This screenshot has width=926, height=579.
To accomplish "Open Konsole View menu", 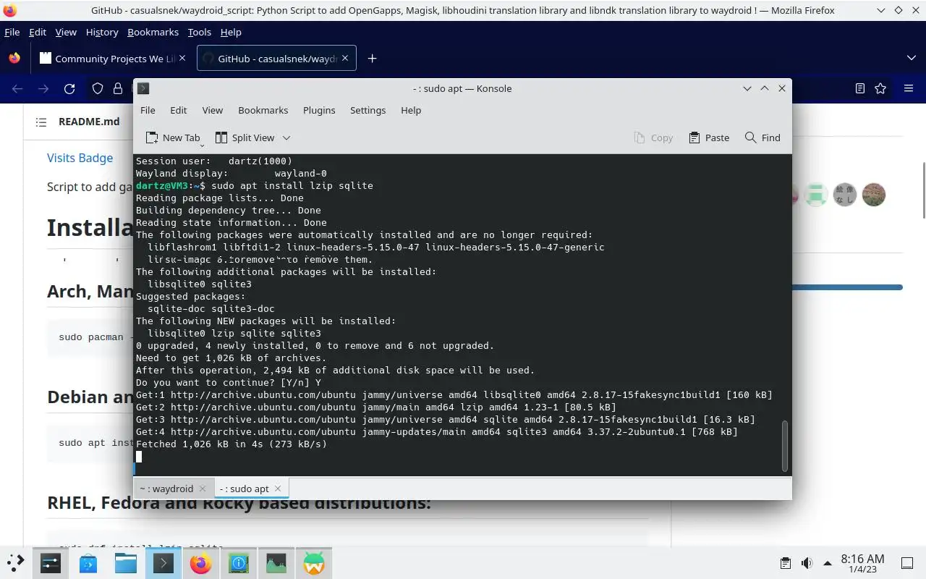I will pos(212,110).
